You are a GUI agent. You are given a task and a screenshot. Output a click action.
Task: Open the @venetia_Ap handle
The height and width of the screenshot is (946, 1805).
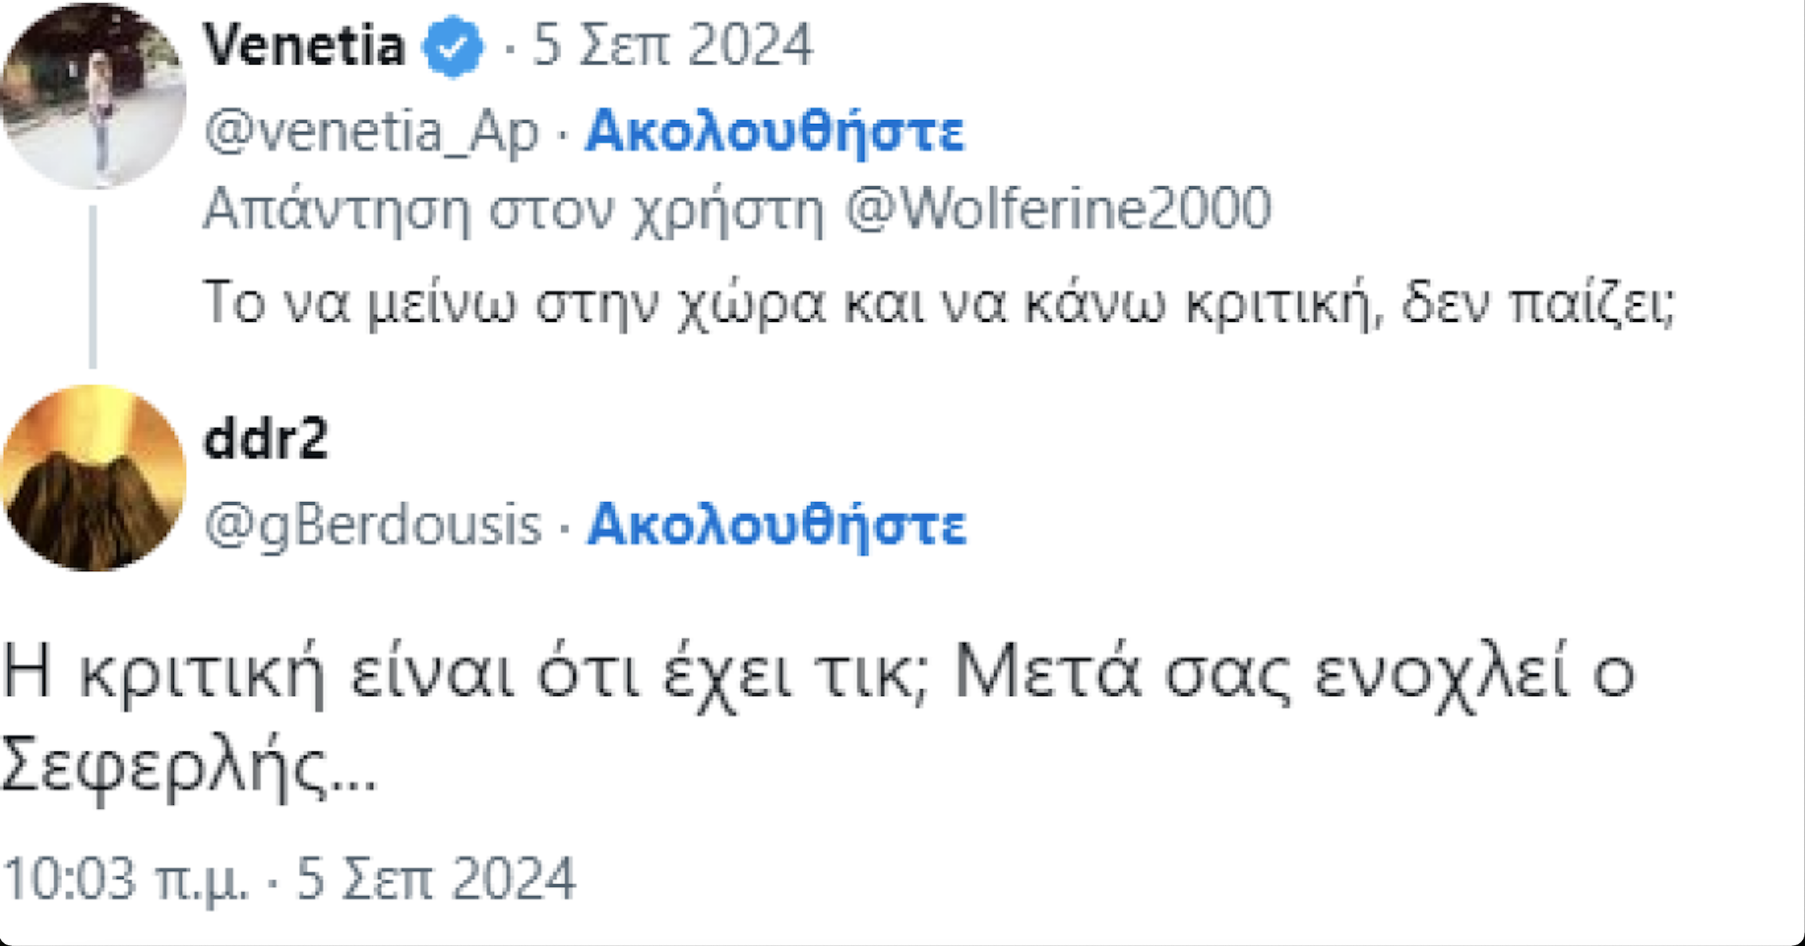tap(372, 132)
